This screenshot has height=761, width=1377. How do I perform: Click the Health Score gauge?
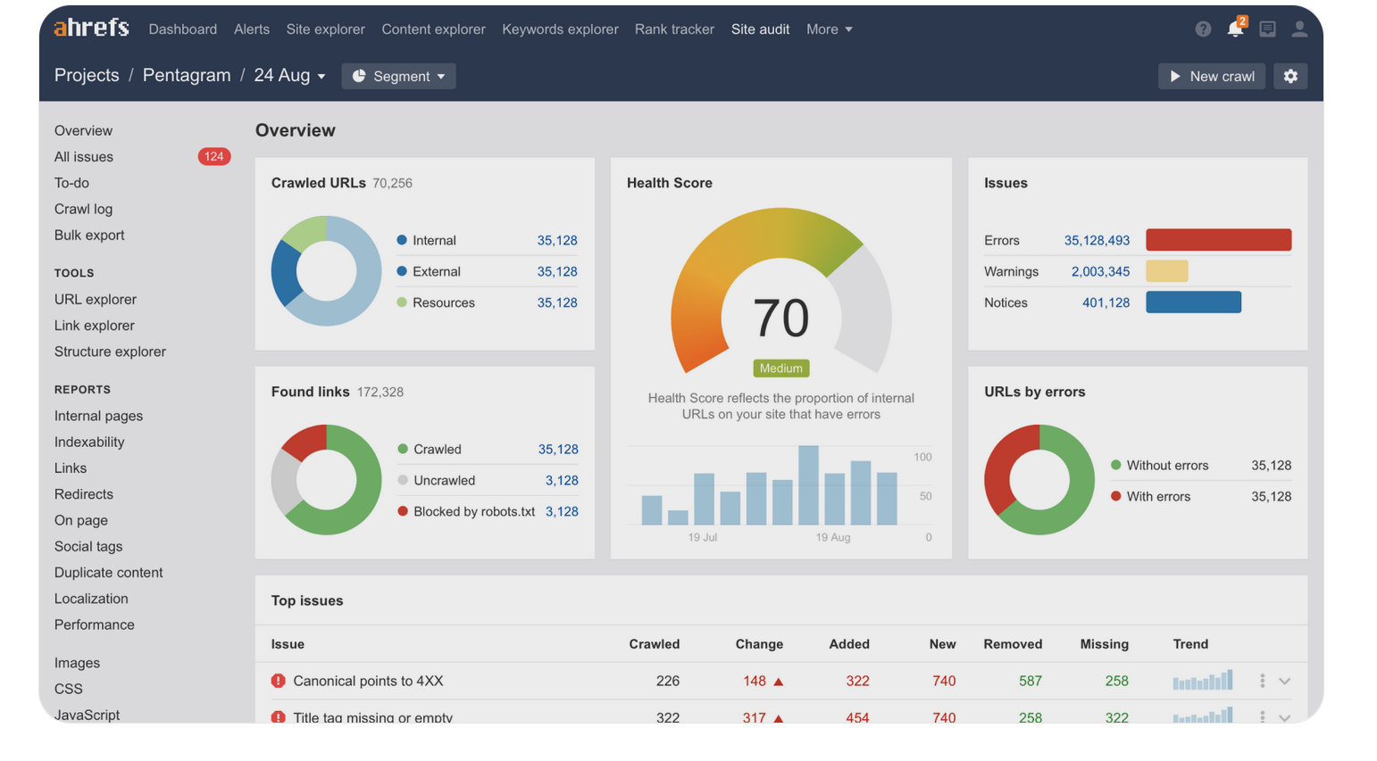781,292
